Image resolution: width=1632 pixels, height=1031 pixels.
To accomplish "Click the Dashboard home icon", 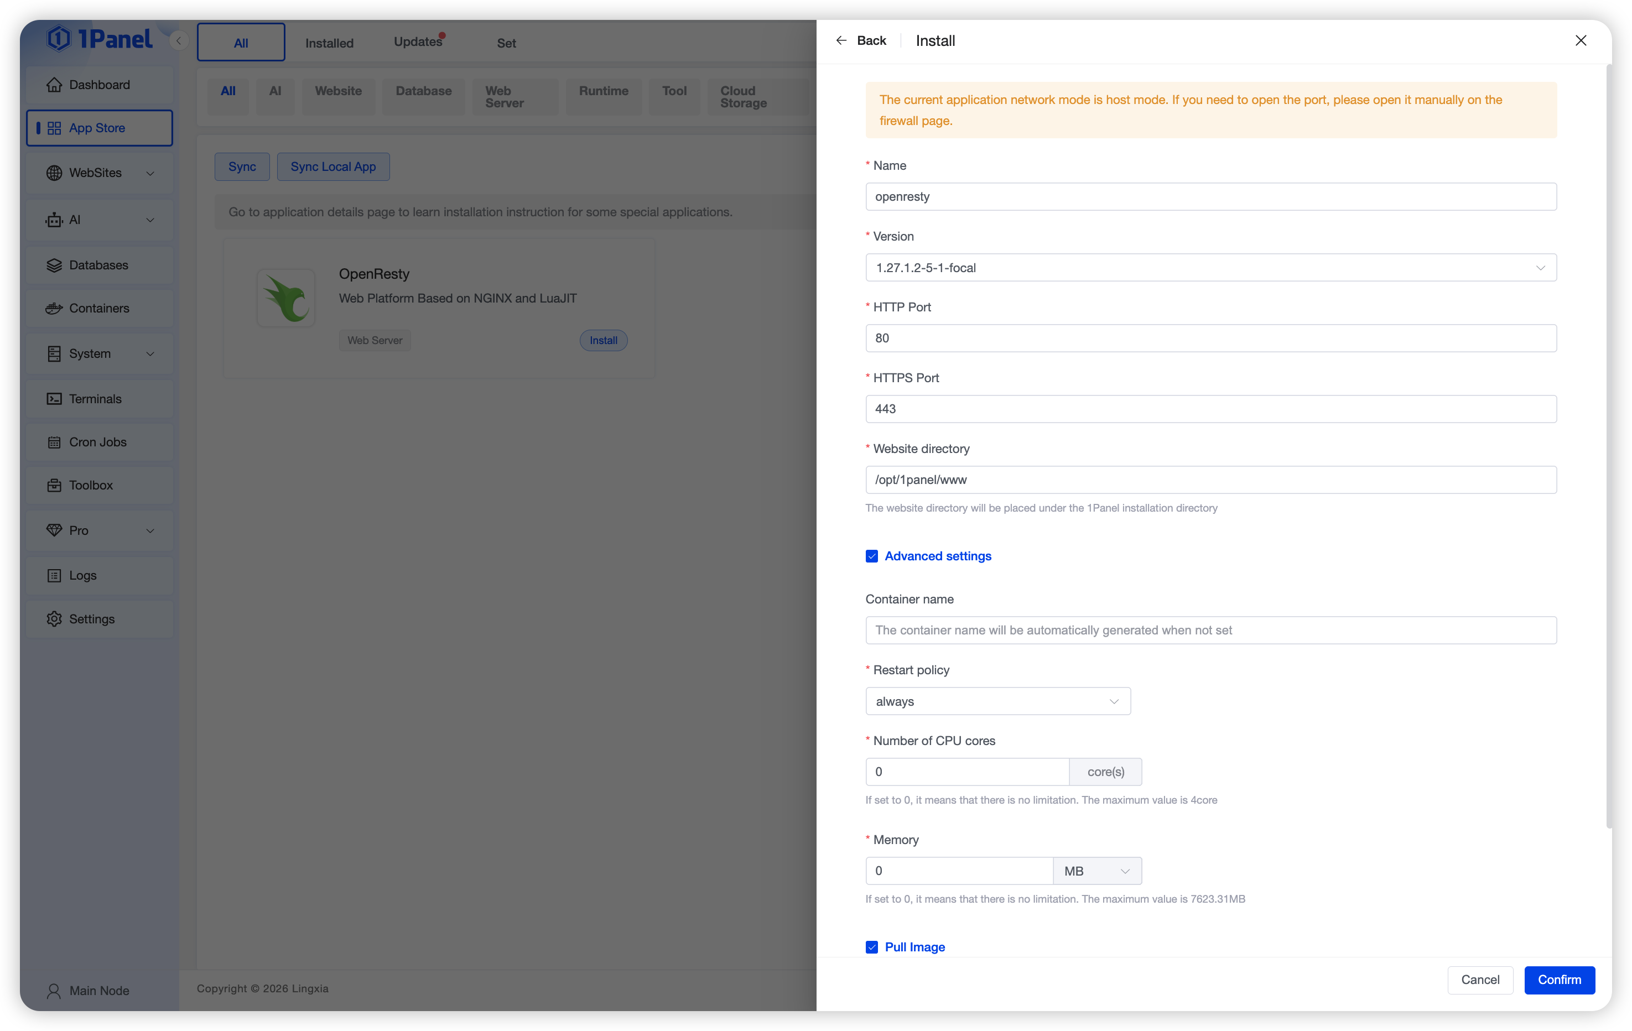I will point(54,85).
